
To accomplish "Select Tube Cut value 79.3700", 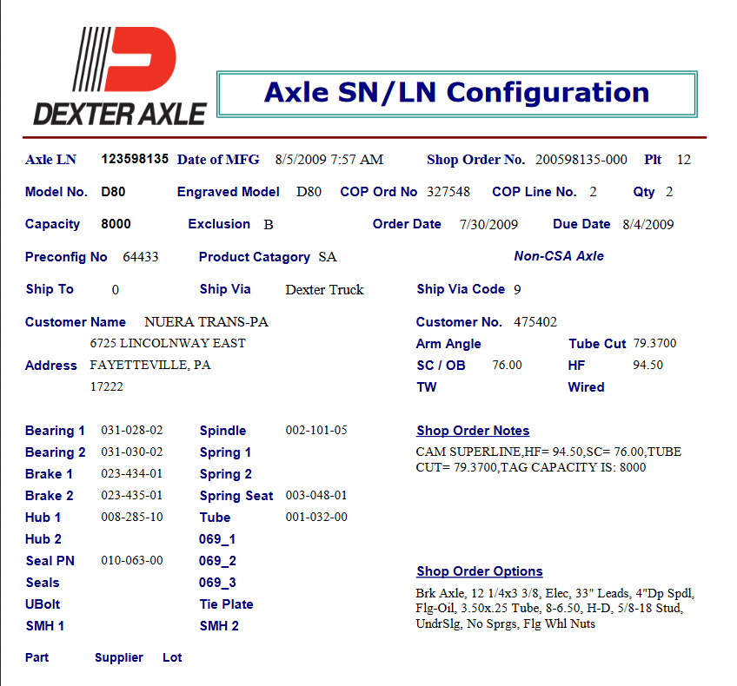I will 654,343.
